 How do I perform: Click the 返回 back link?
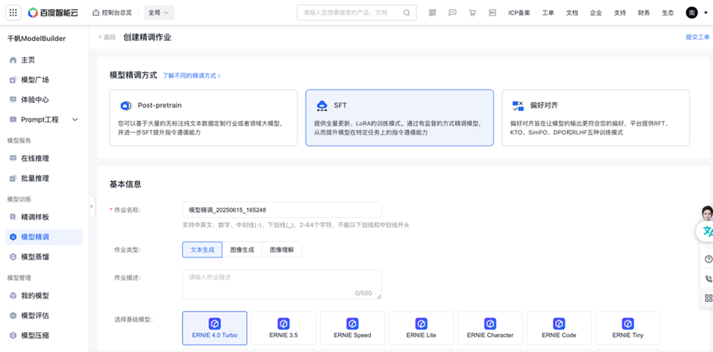click(x=107, y=37)
